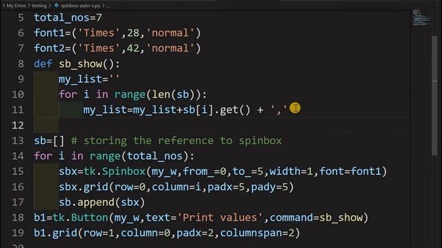Click line number 15 in gutter
Screen dimensions: 442x248
point(18,172)
